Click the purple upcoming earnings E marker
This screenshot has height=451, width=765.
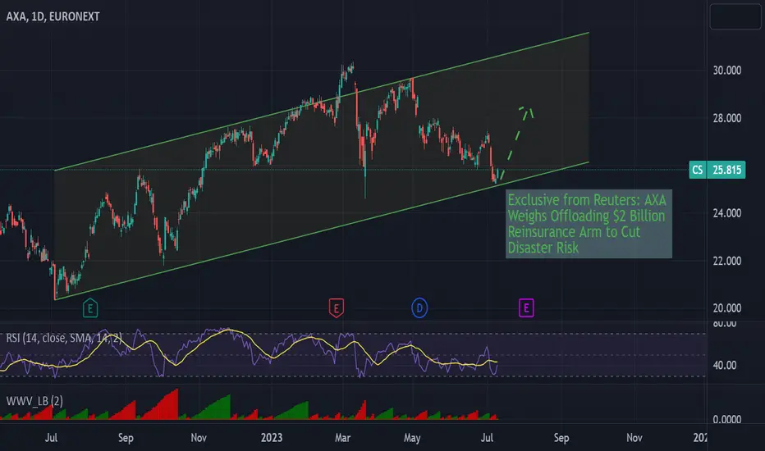(526, 308)
